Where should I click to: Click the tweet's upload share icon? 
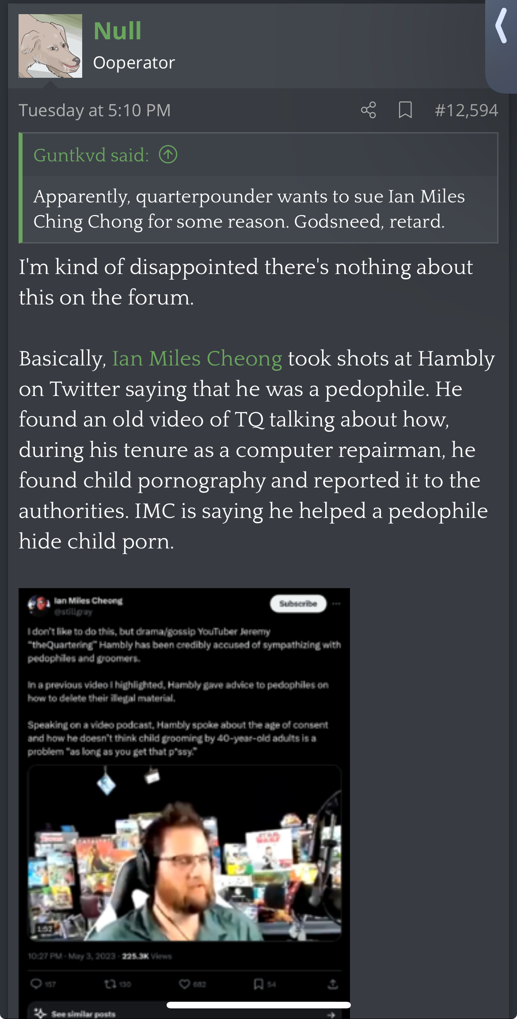(x=333, y=984)
